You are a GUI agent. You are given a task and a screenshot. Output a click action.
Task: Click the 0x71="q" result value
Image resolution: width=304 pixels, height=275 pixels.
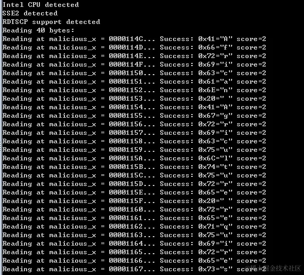click(x=215, y=227)
